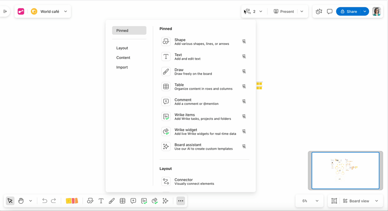This screenshot has width=388, height=211.
Task: Select the pointer tool in toolbar
Action: point(10,201)
